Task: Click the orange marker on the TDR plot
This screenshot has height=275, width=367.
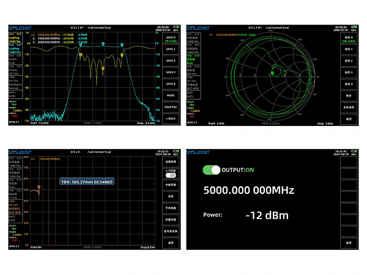Action: point(39,187)
